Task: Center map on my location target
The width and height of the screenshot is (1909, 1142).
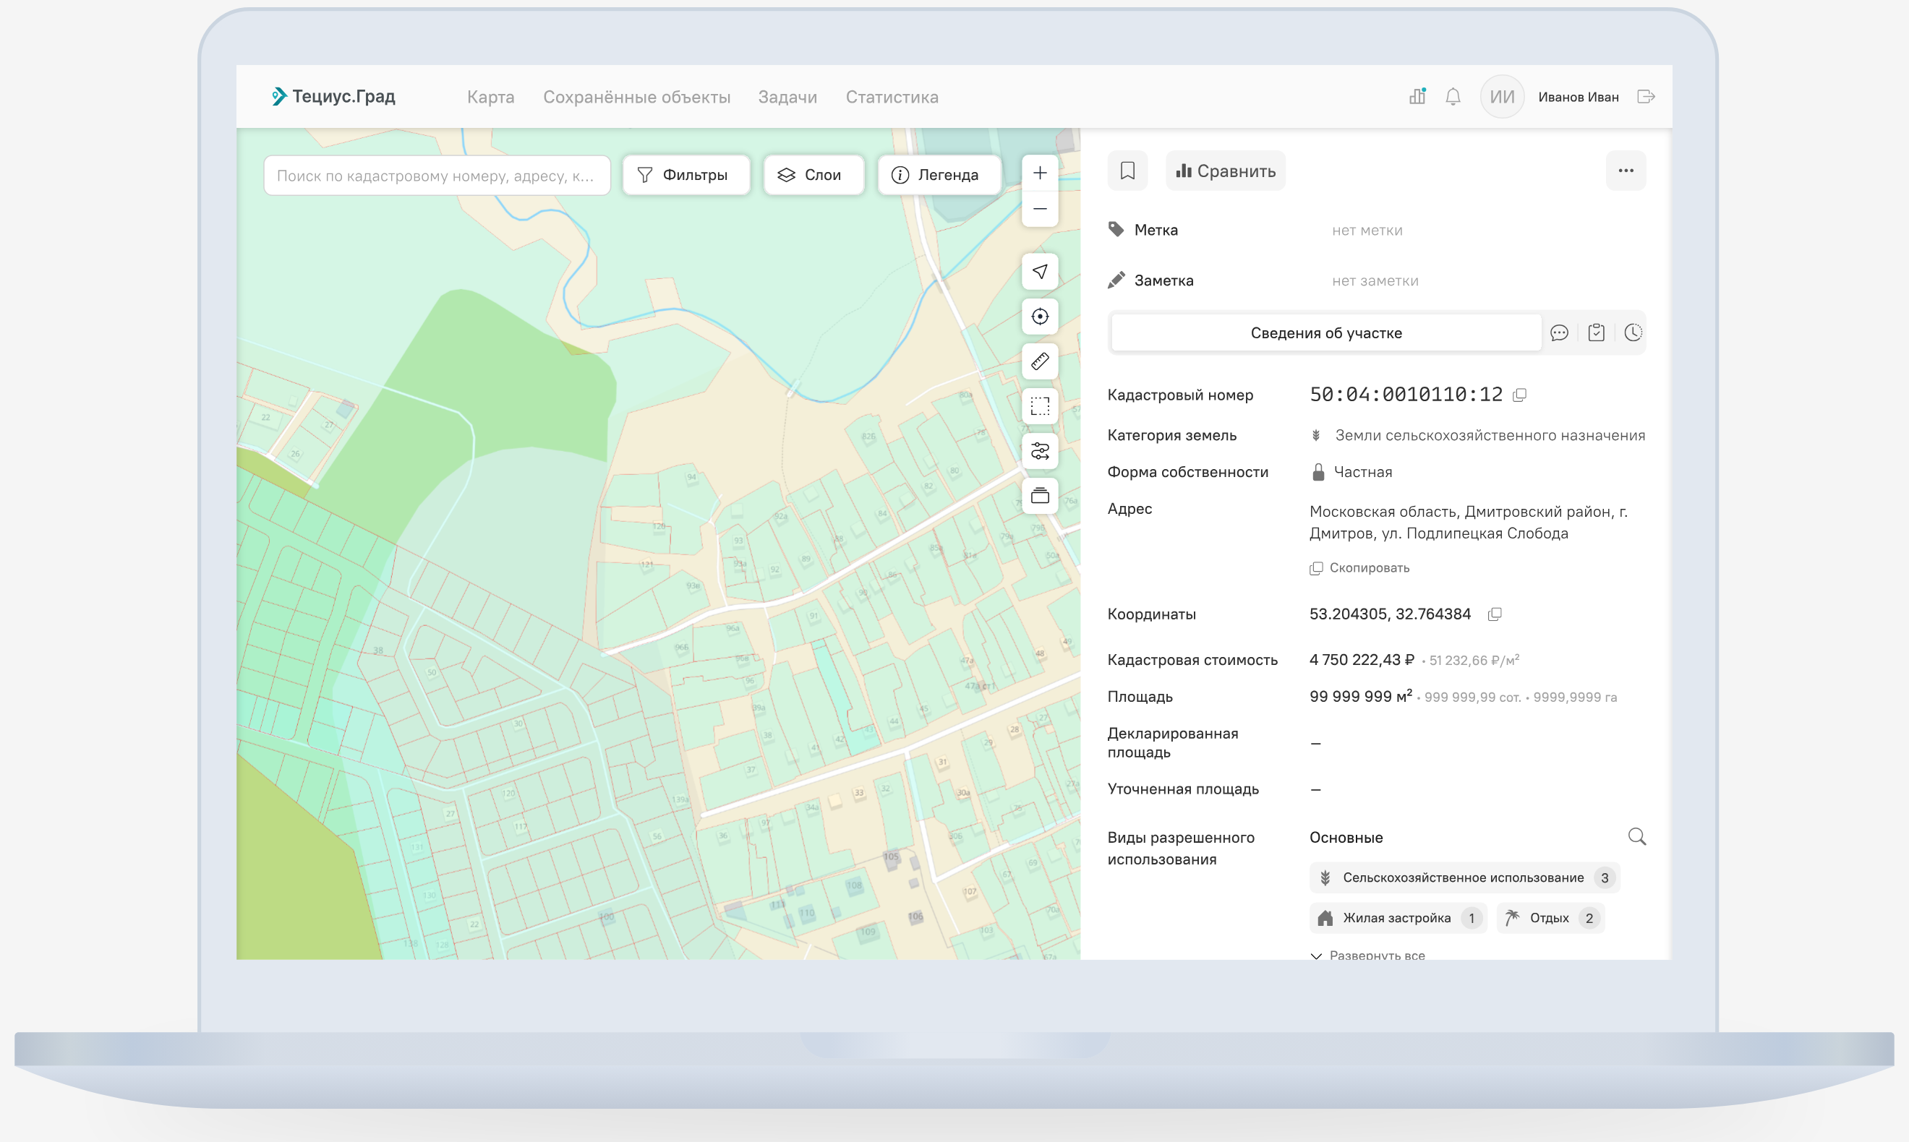Action: (x=1040, y=317)
